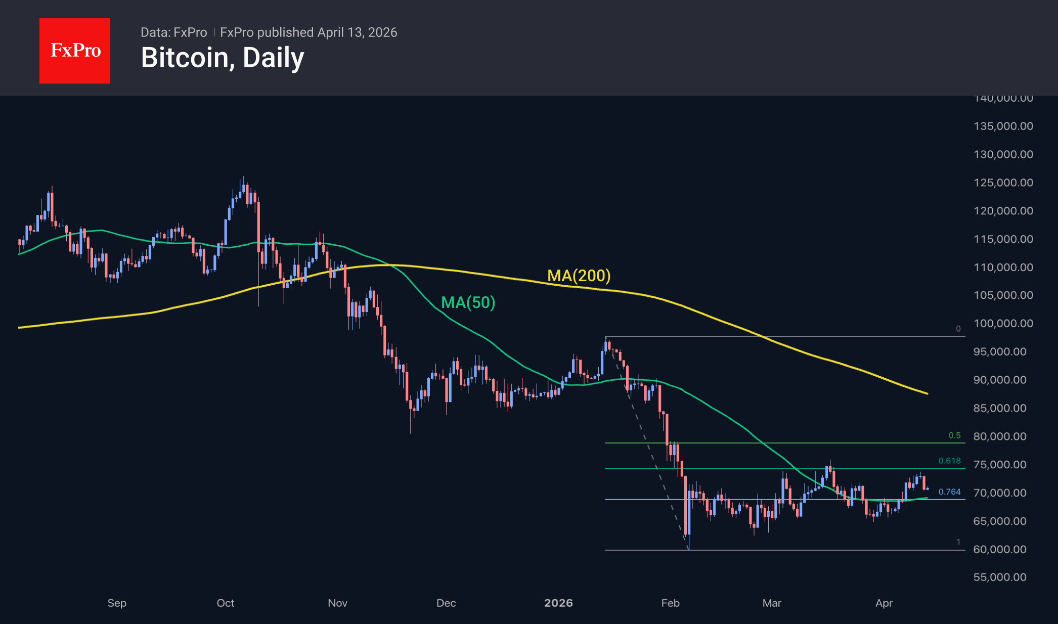The image size is (1058, 624).
Task: Click the 0.5 Fibonacci level label
Action: (954, 435)
